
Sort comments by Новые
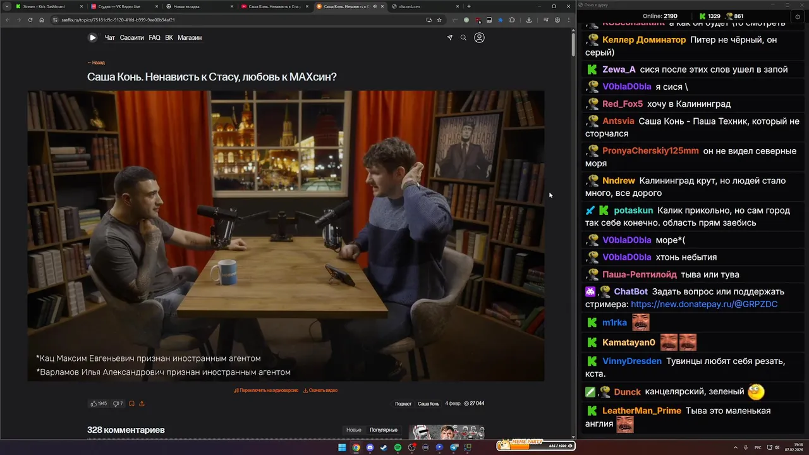click(354, 430)
